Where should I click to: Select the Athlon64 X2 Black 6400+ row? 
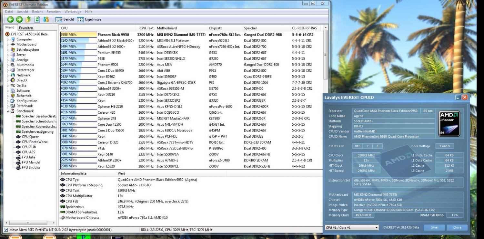192,41
